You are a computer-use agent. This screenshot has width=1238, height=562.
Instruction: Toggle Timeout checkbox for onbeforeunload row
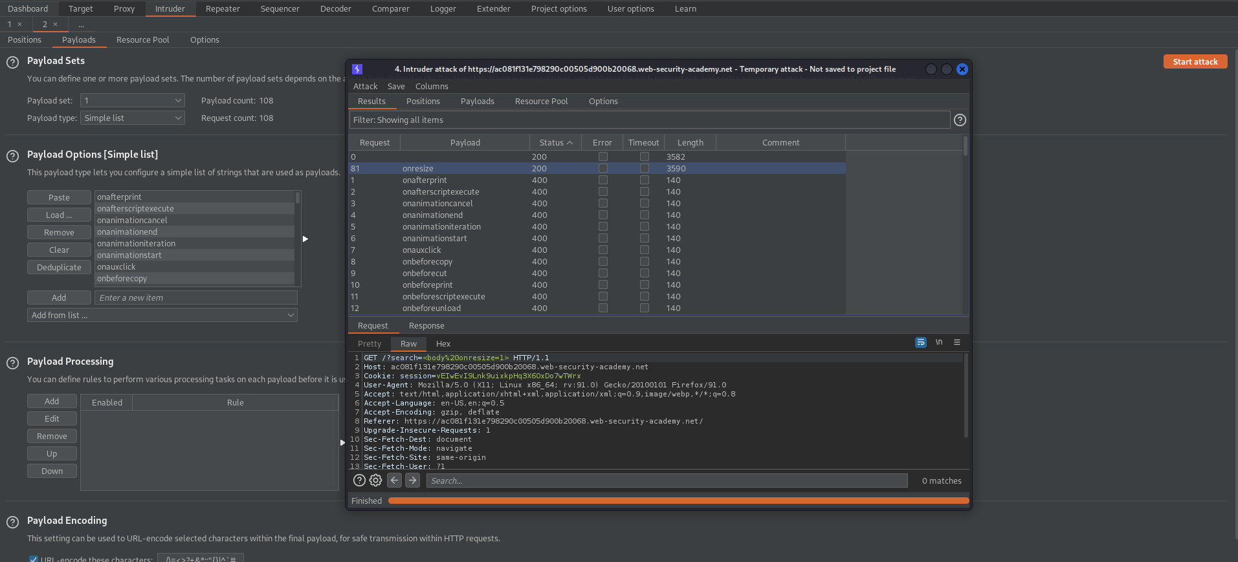pos(645,308)
